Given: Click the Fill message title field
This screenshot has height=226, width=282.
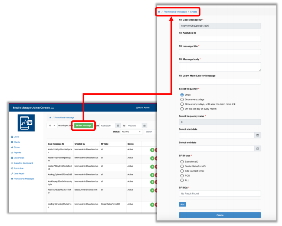Looking at the screenshot, I should pos(220,52).
